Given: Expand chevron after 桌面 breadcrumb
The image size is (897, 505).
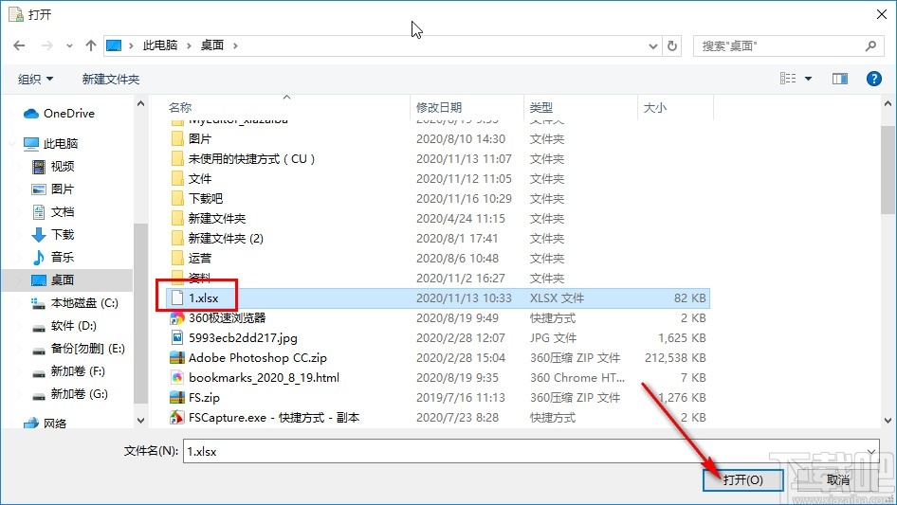Looking at the screenshot, I should click(x=235, y=45).
